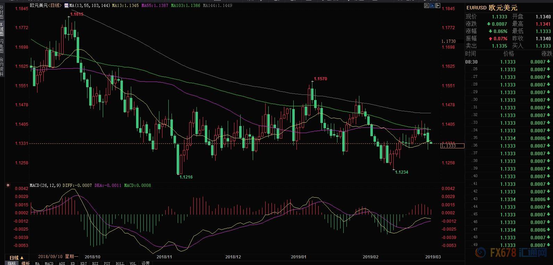Click the 08:30 time row
The image size is (553, 265).
(509, 62)
